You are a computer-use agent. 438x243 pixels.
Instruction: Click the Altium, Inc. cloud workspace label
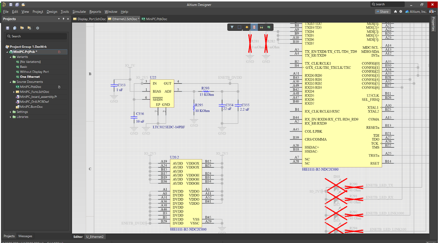point(416,12)
